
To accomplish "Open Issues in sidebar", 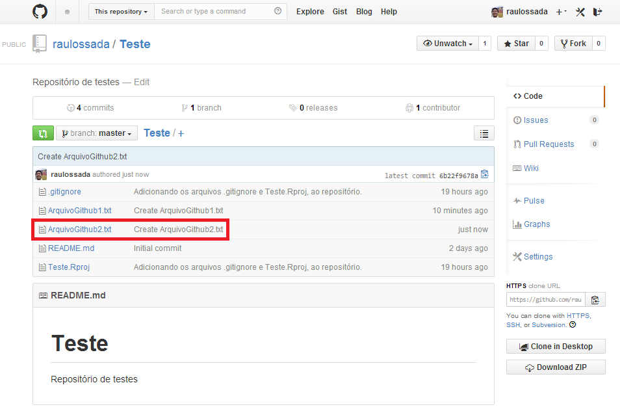I will 536,120.
